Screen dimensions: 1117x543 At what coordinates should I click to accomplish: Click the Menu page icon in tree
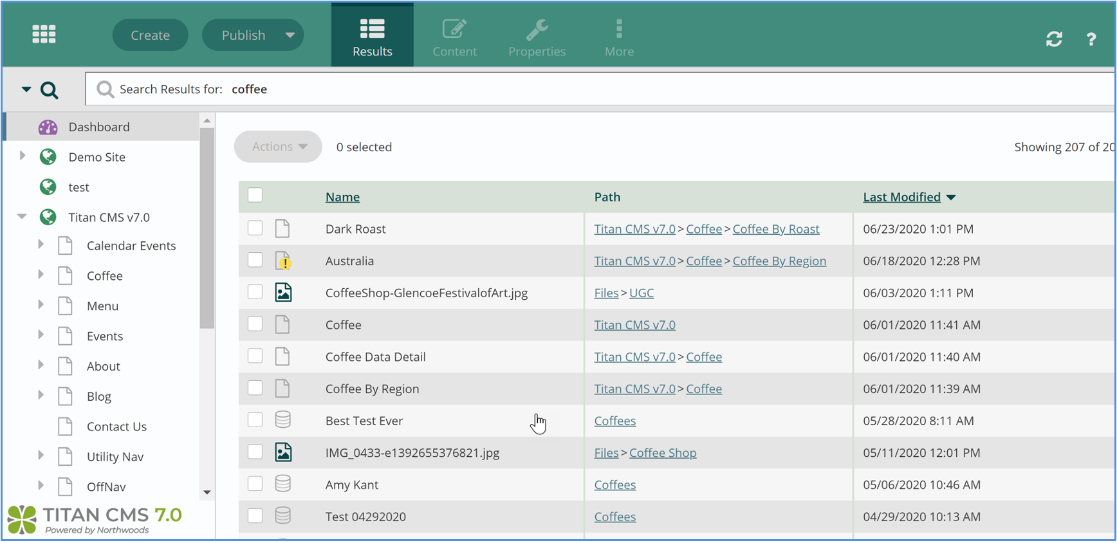[x=65, y=306]
